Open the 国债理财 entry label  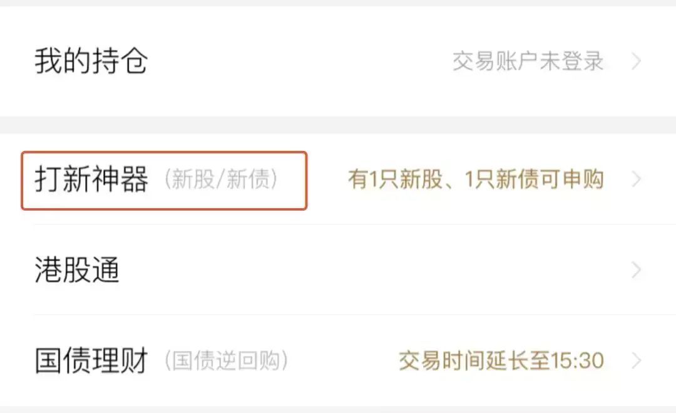tap(91, 360)
